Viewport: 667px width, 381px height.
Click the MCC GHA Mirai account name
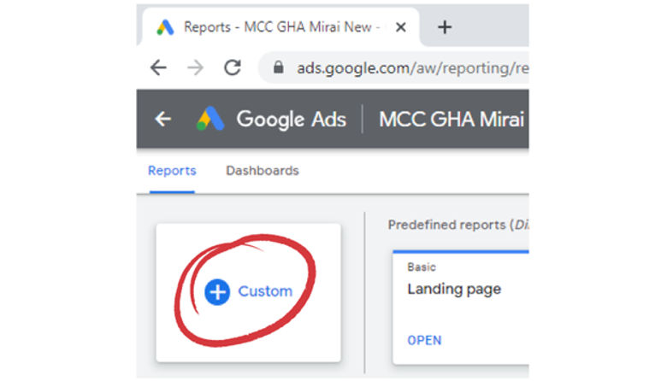point(452,119)
